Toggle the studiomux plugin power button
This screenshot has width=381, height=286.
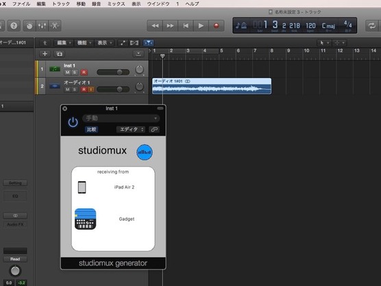[x=73, y=122]
